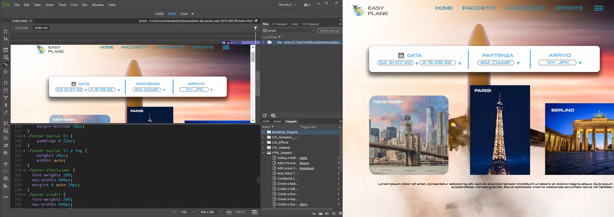Switch to the CSS Designer tab
The width and height of the screenshot is (614, 217).
pos(310,24)
